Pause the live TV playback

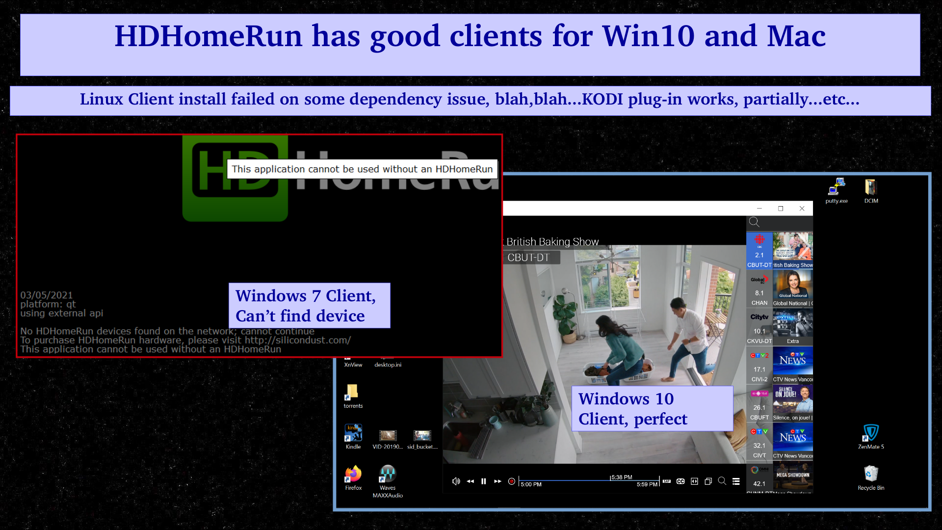click(484, 481)
